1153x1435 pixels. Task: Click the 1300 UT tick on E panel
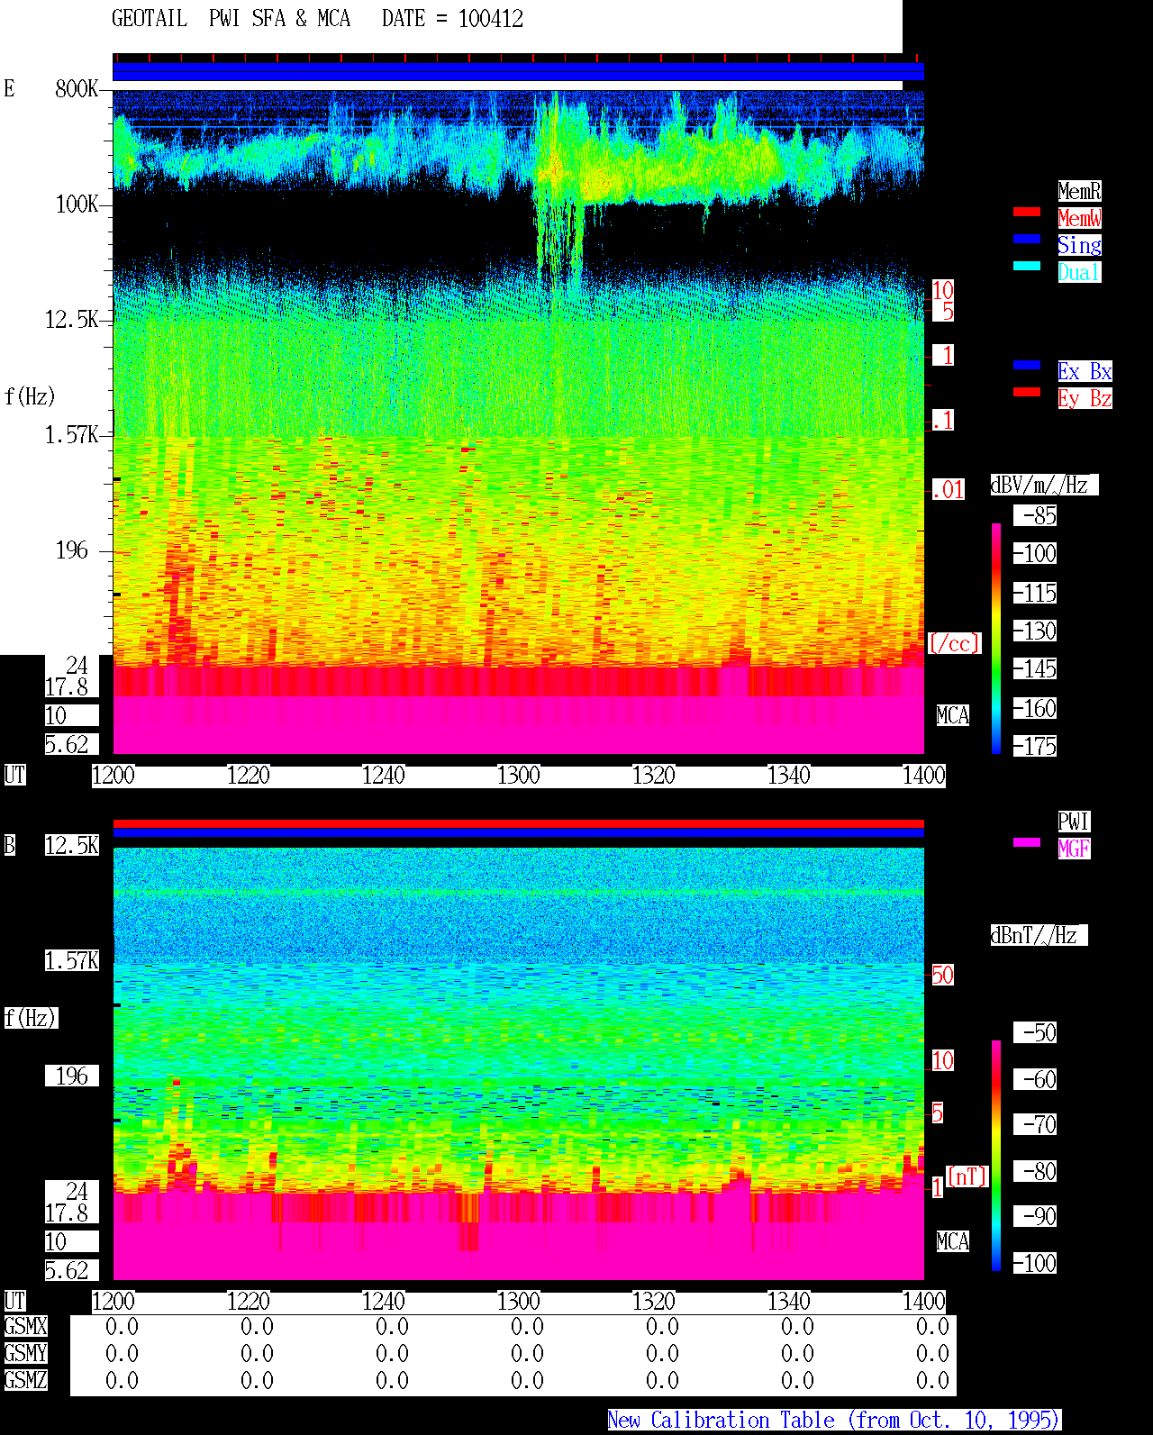pos(519,776)
